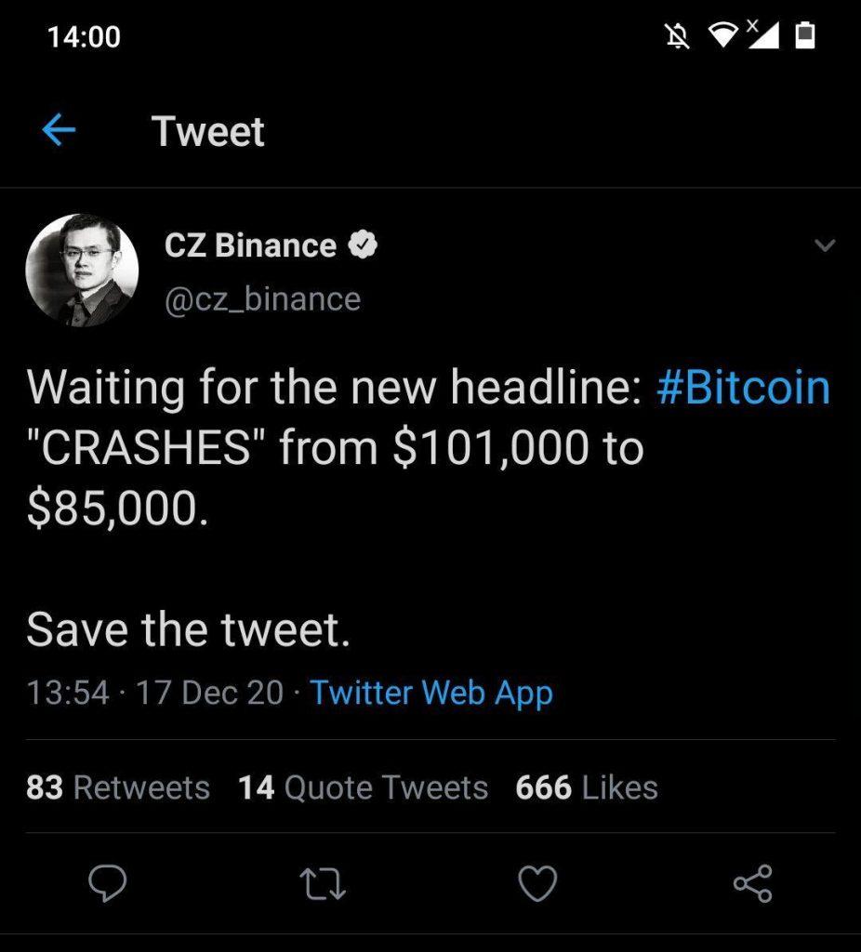Tap the verified badge icon

(x=362, y=246)
